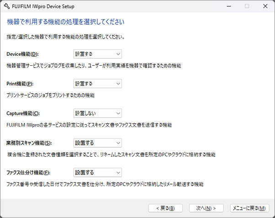Expand the ファクス仕分け機能 combo box

97,173
